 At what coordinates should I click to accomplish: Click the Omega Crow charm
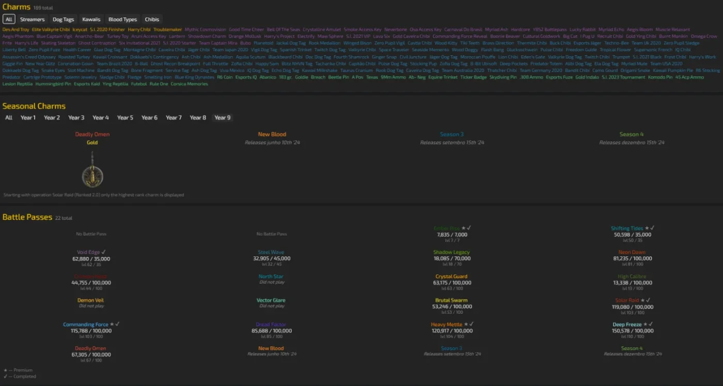[704, 36]
